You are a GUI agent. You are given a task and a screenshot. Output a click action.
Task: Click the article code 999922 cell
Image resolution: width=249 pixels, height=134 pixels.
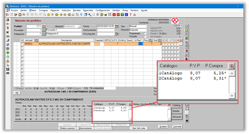click(x=31, y=44)
